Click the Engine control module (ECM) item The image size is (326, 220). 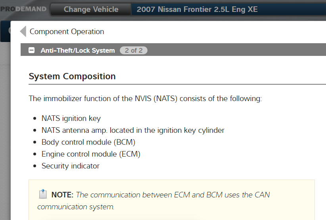point(91,154)
